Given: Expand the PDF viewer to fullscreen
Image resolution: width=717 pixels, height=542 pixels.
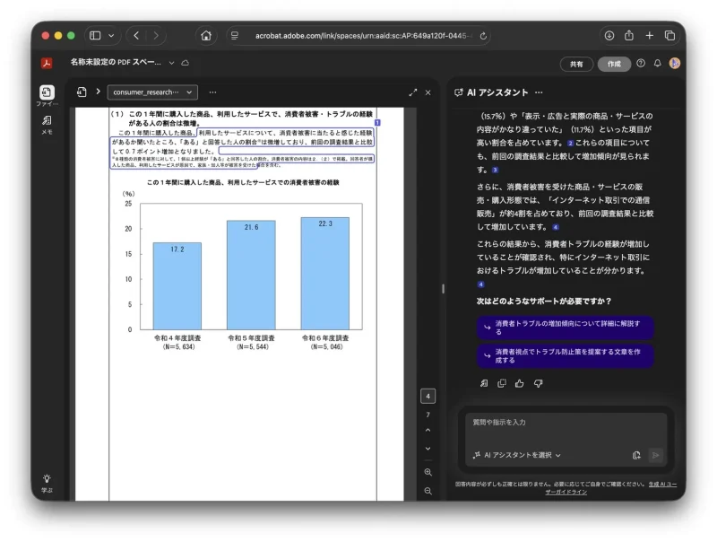Looking at the screenshot, I should pos(413,92).
